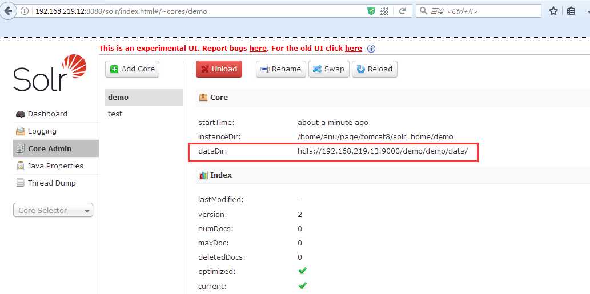Reload the page with the refresh icon
This screenshot has width=590, height=294.
pyautogui.click(x=402, y=11)
